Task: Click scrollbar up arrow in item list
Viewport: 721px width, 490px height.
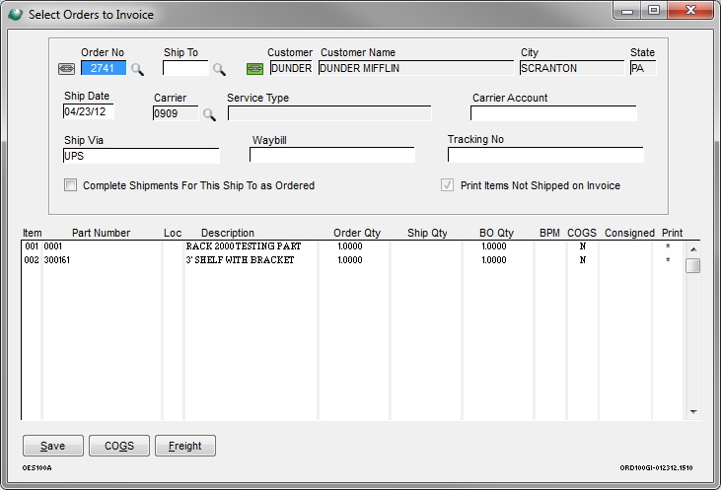Action: tap(693, 249)
